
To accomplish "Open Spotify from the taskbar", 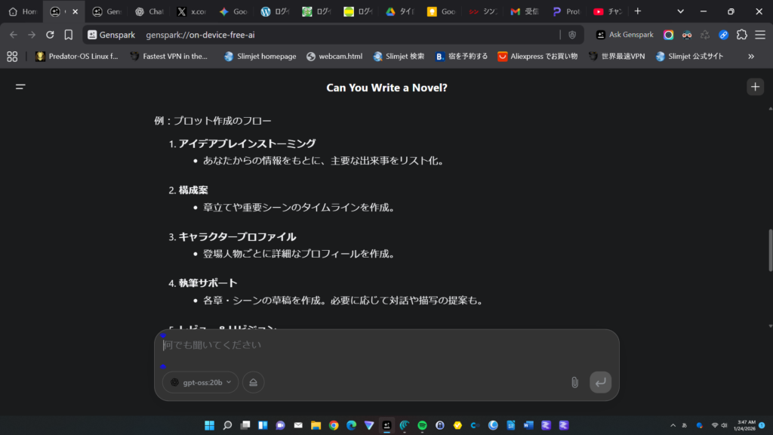I will pos(422,425).
